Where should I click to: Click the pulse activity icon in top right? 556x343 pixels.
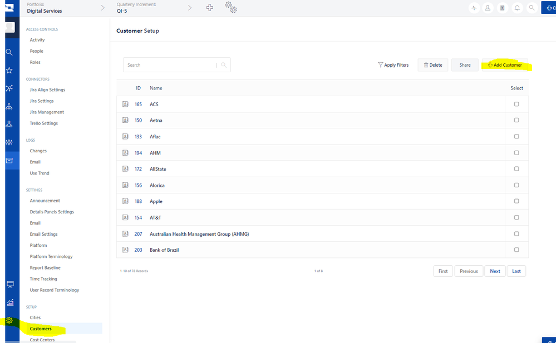474,7
